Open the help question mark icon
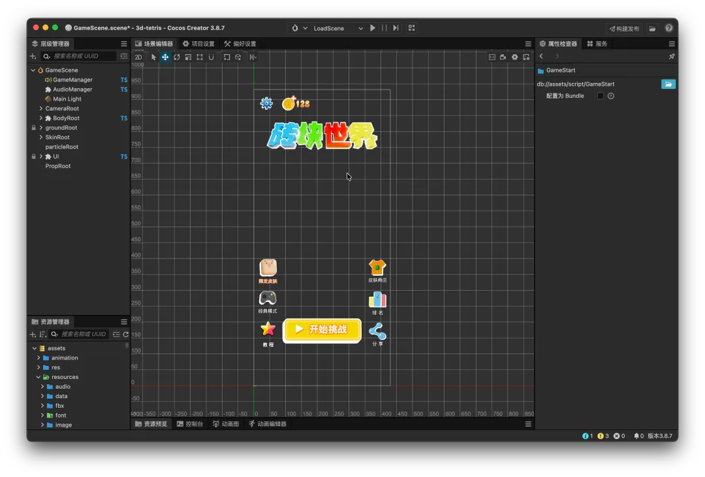 [669, 28]
